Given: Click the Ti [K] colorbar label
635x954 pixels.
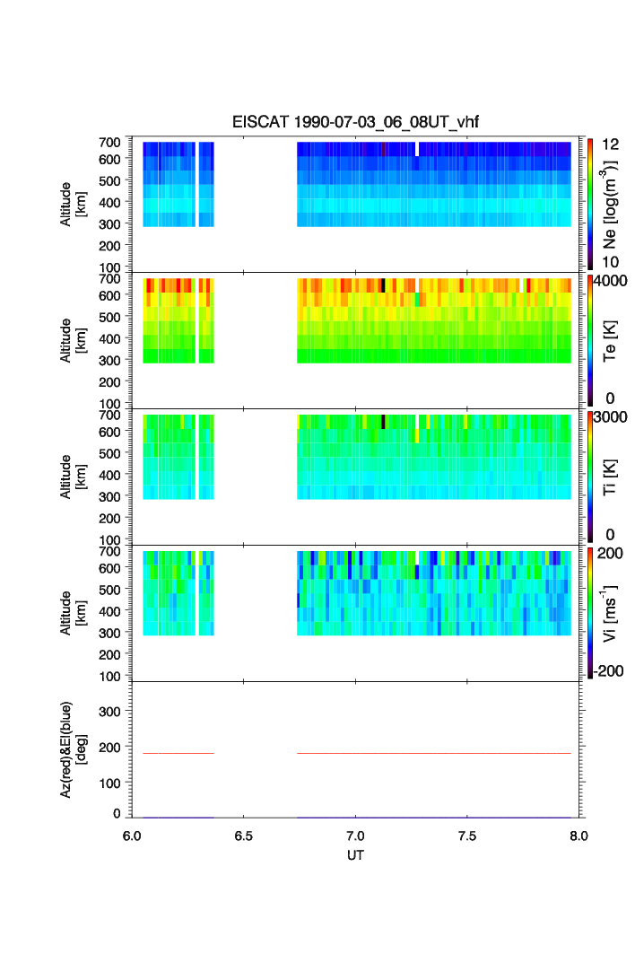Looking at the screenshot, I should pos(610,477).
